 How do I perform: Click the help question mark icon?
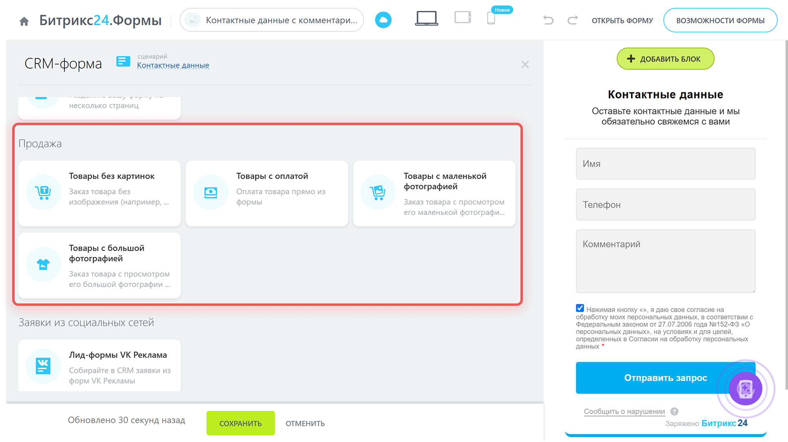tap(674, 411)
